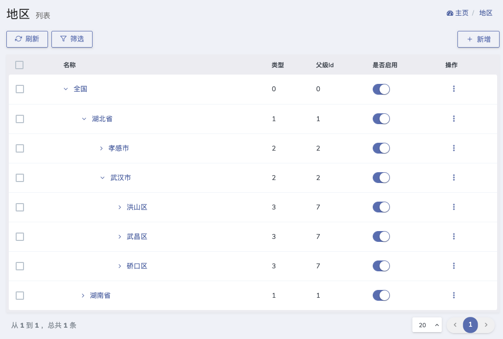Expand the 洪山区 tree node
503x339 pixels.
point(120,207)
